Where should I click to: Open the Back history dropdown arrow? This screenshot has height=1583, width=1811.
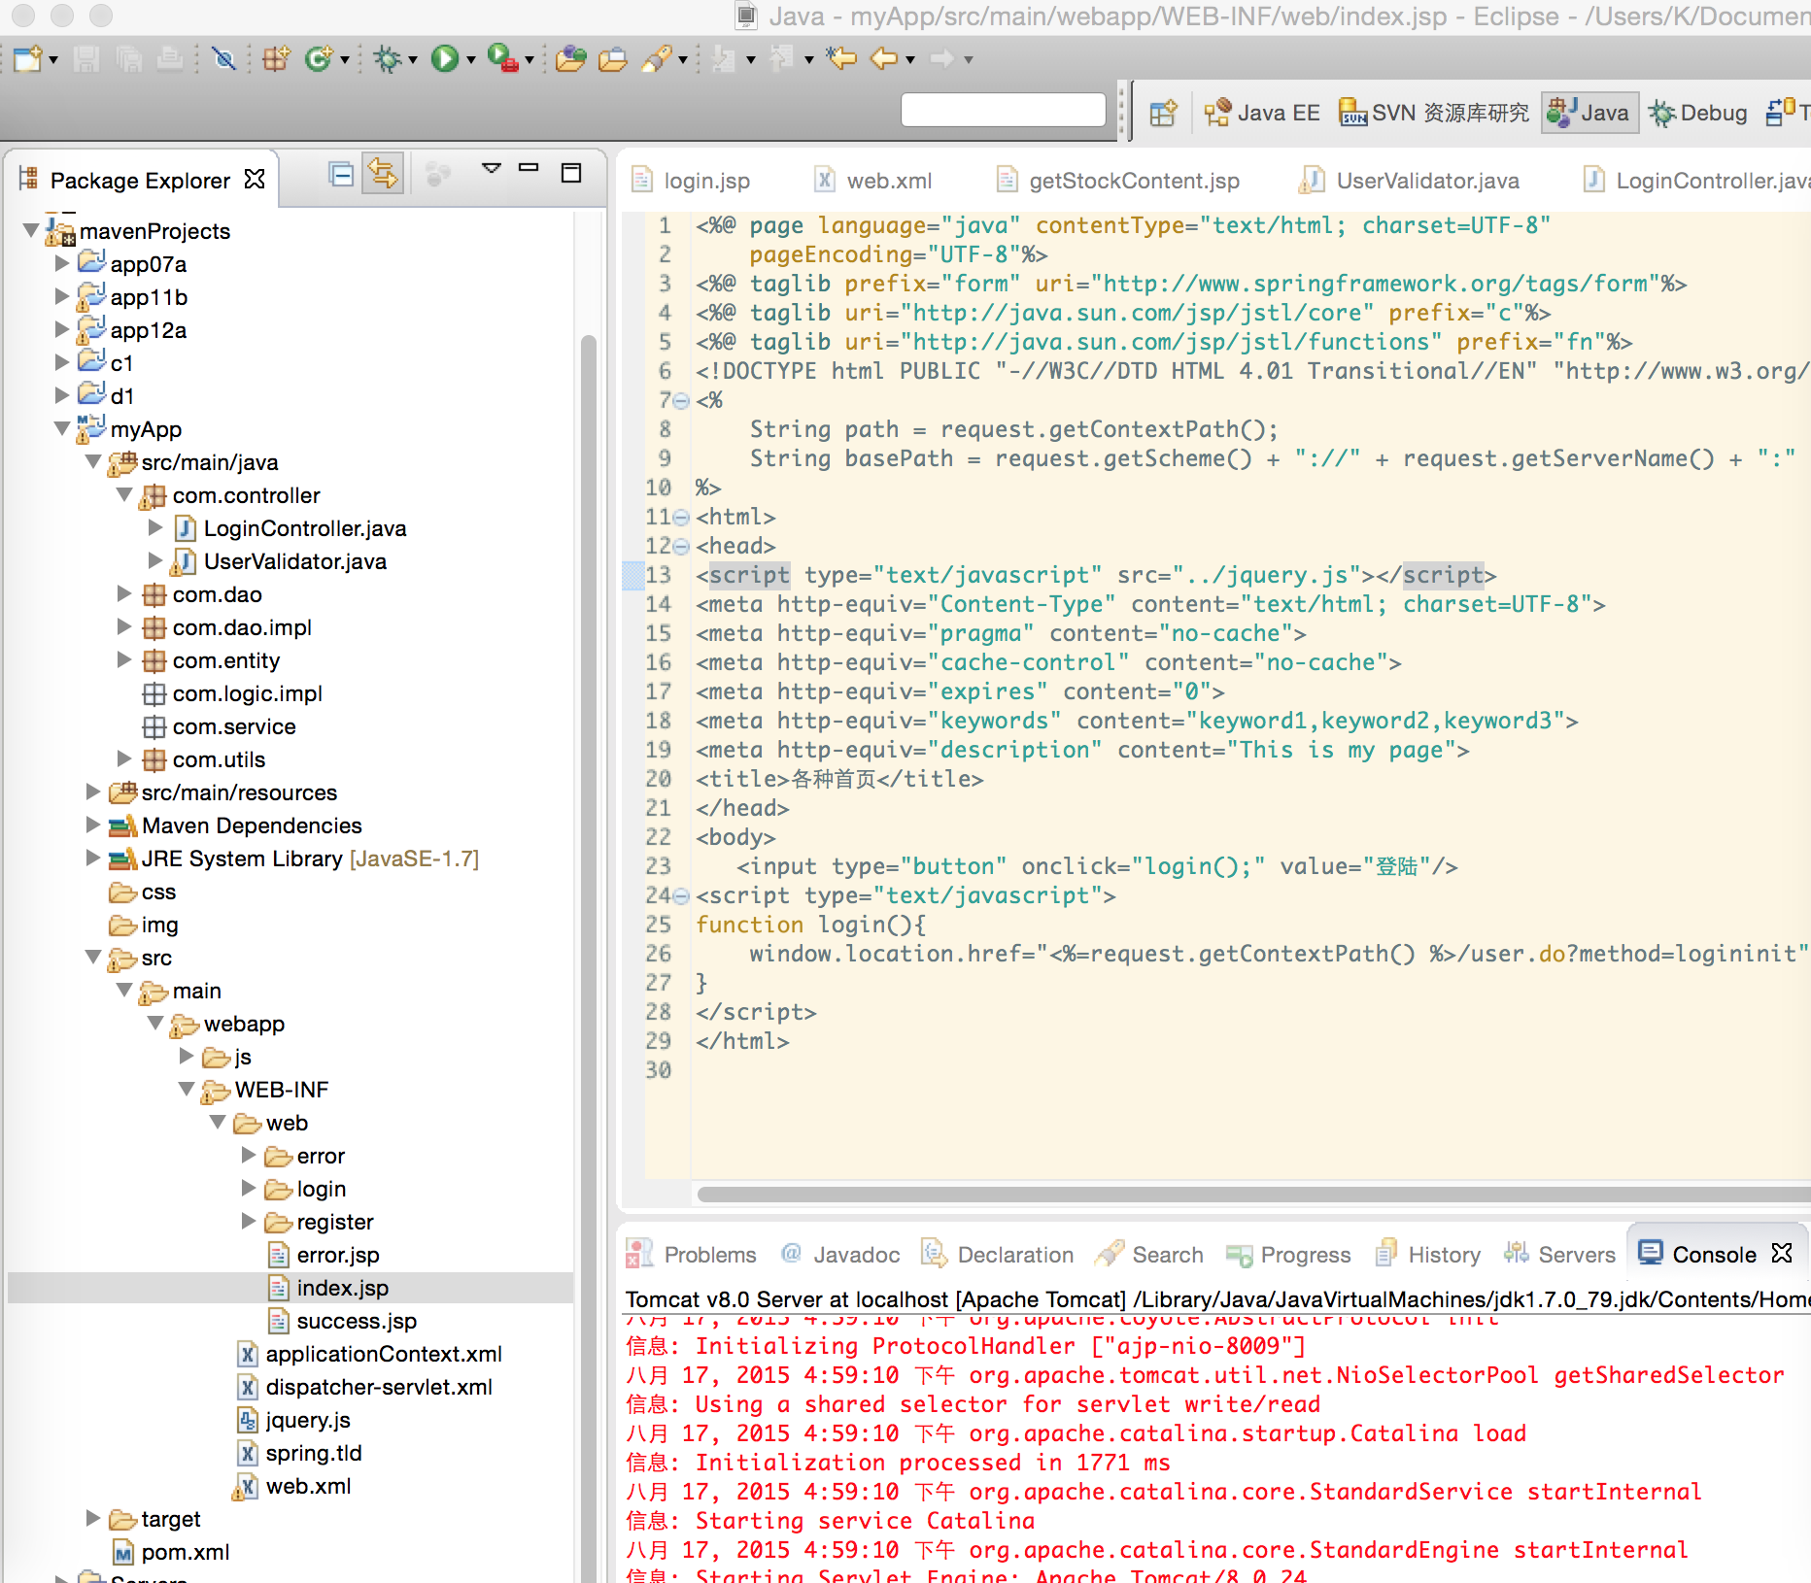(x=910, y=60)
